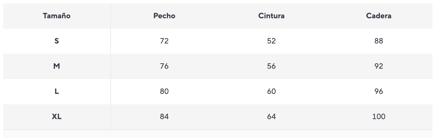The height and width of the screenshot is (138, 435).
Task: Click Cadera value 92 for size M
Action: 378,66
